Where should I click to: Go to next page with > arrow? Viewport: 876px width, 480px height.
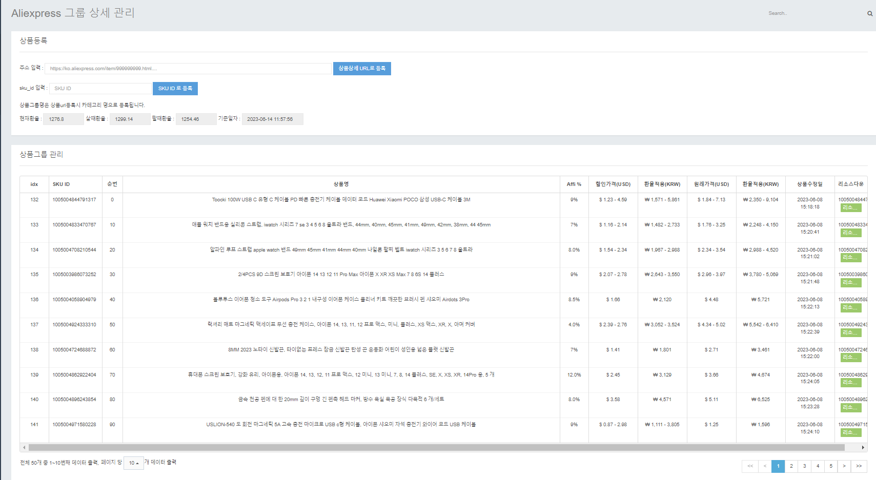coord(844,466)
